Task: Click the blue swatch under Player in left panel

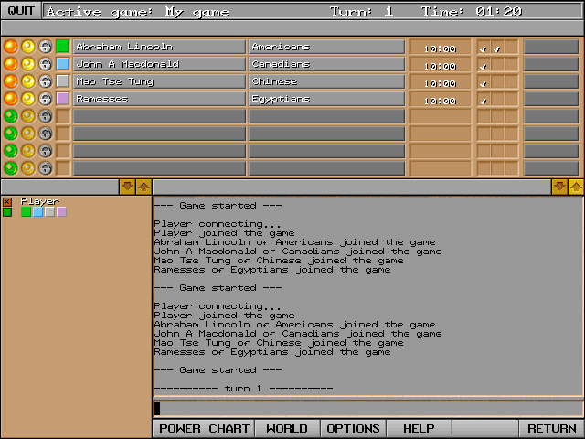Action: [x=37, y=212]
